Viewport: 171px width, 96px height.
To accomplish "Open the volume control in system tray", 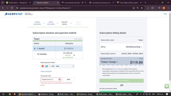I will pos(150,94).
